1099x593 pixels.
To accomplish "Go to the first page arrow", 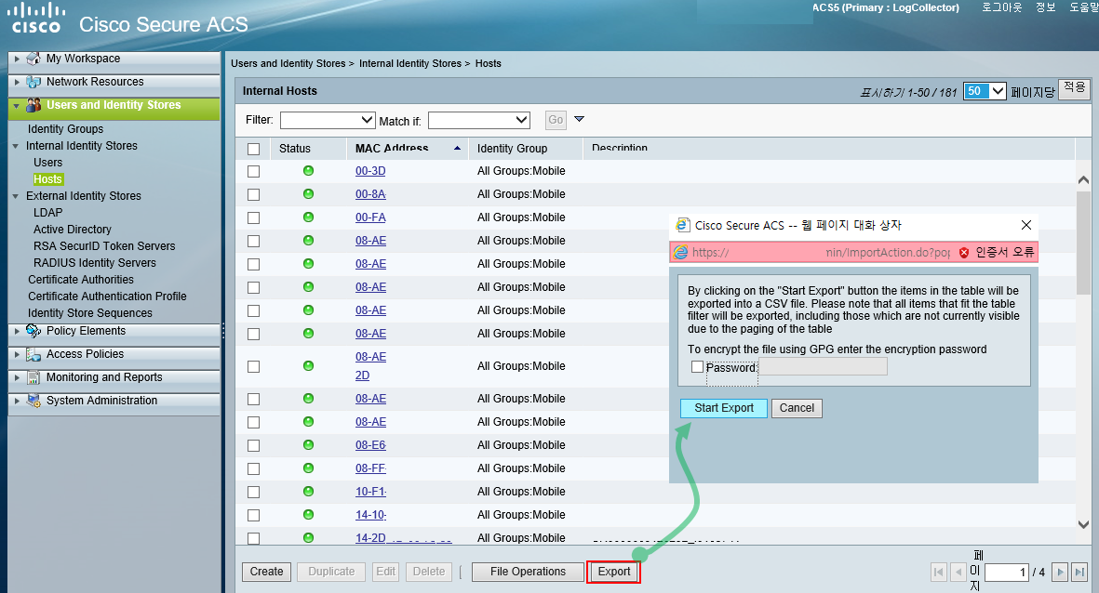I will click(x=939, y=572).
